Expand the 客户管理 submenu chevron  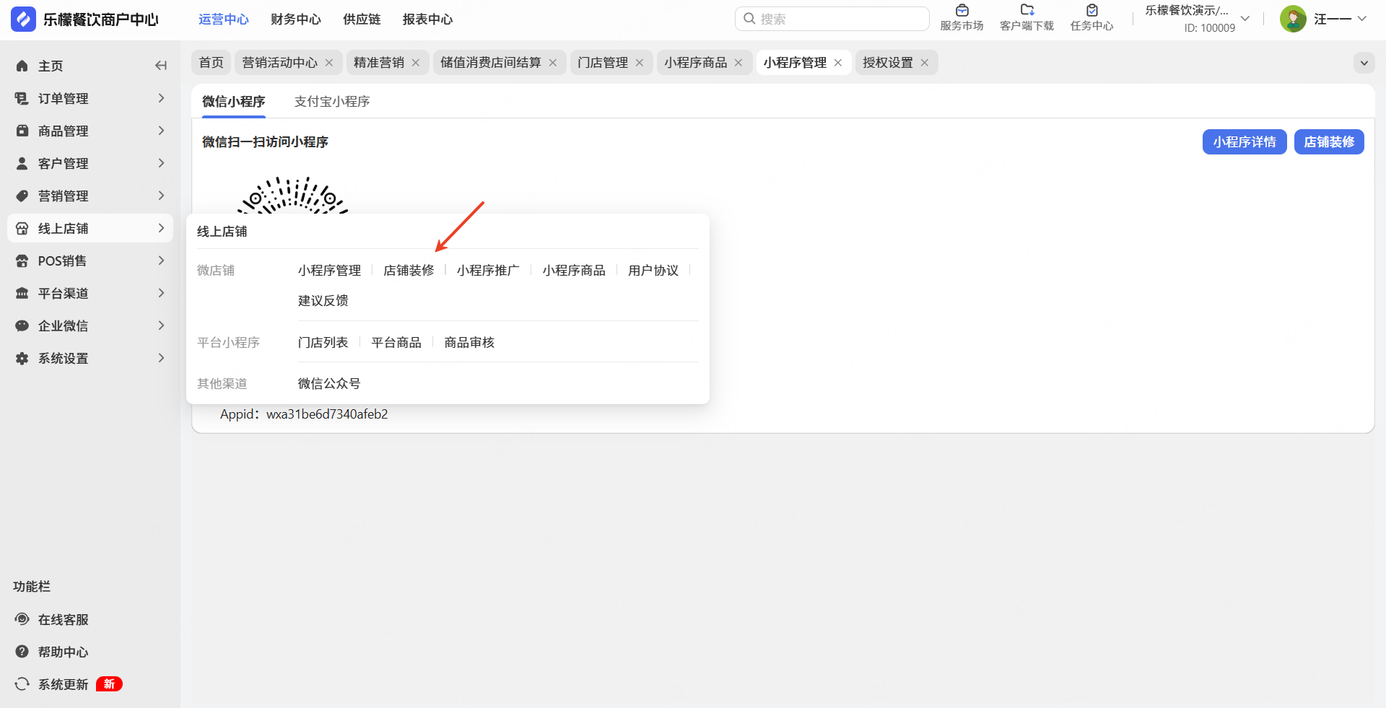pos(161,163)
